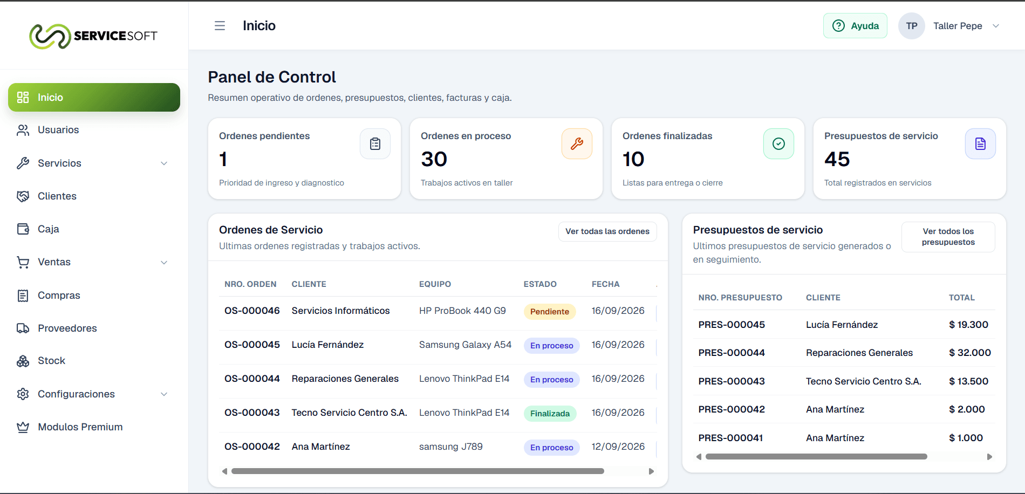Click the OS-000043 order number
Image resolution: width=1025 pixels, height=494 pixels.
pos(252,413)
